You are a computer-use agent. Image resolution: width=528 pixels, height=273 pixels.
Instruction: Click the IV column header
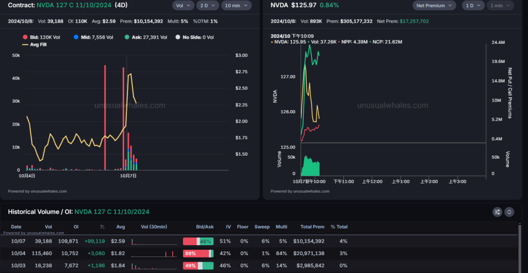tap(228, 227)
